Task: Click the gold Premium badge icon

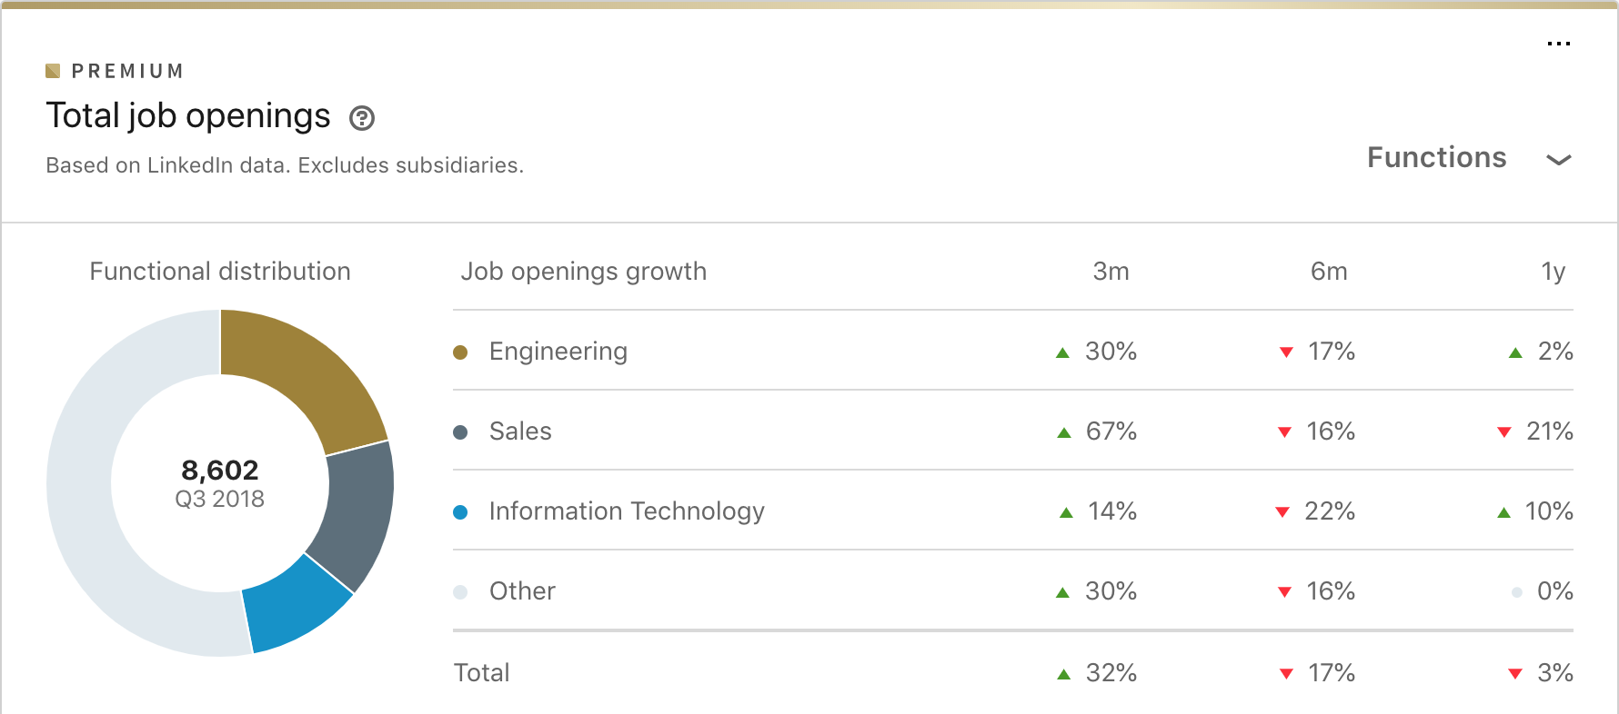Action: tap(53, 71)
